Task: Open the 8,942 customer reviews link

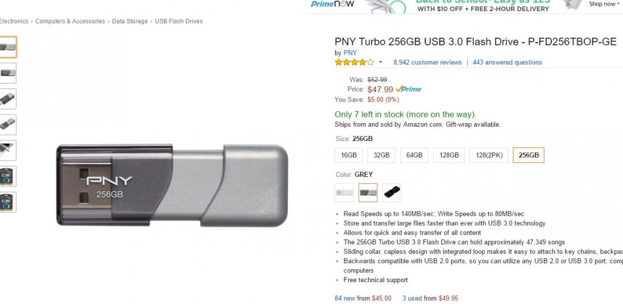Action: (x=427, y=62)
